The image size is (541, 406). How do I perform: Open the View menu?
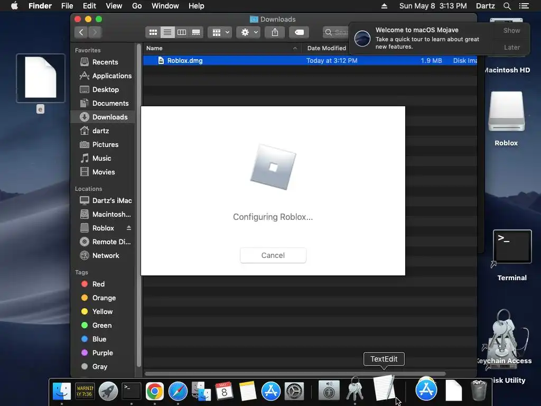(x=114, y=6)
